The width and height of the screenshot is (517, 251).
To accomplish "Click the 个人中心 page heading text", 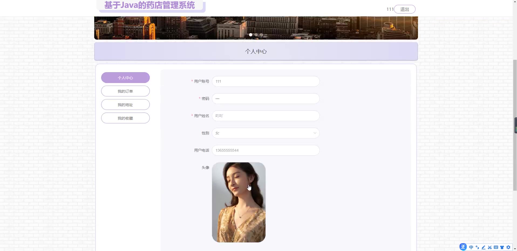I will [x=256, y=51].
